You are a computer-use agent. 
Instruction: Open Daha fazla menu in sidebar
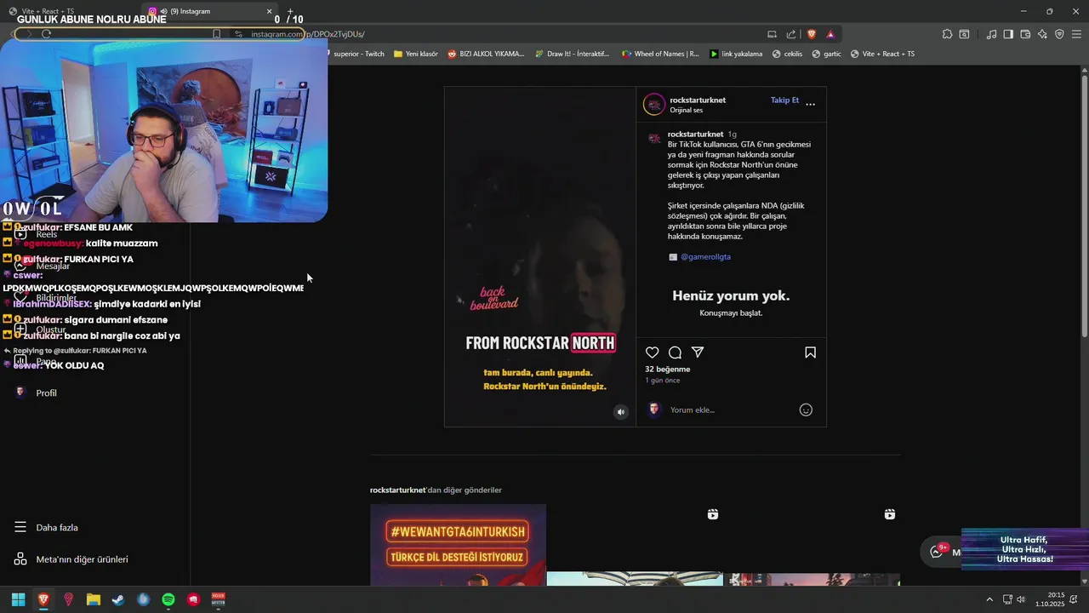46,527
